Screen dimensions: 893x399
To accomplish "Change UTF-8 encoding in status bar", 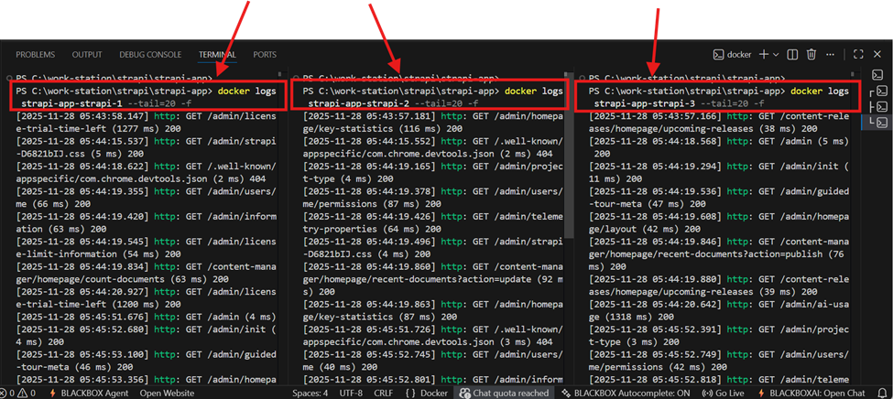I will pyautogui.click(x=349, y=393).
